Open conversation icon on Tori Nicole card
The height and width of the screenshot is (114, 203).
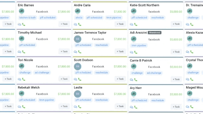point(19,79)
